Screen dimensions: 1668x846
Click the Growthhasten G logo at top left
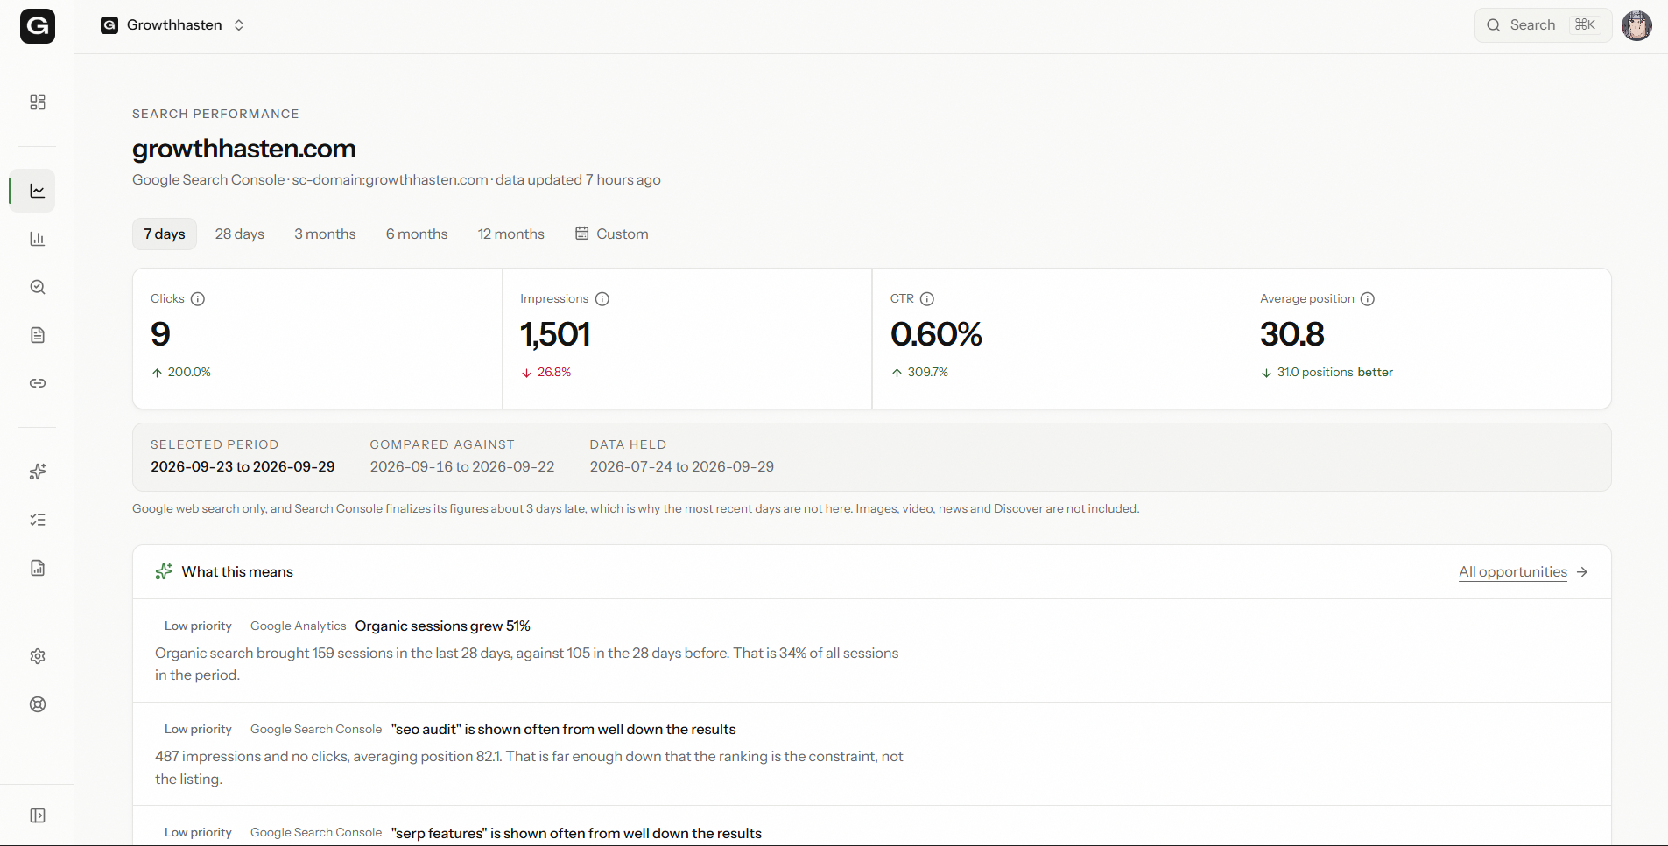point(38,26)
